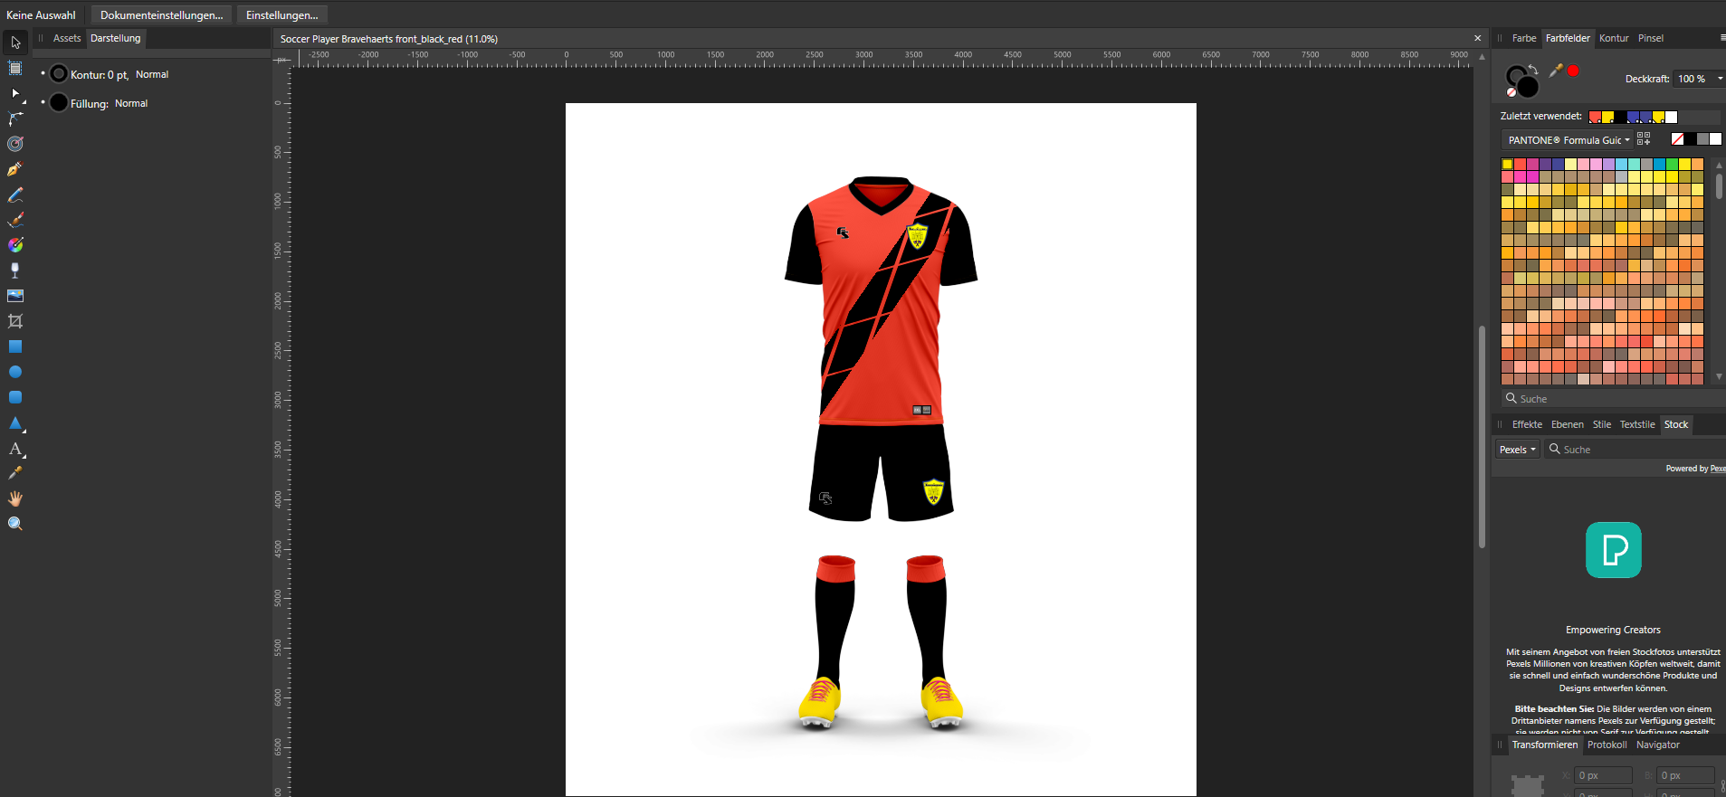Select the Transparency wine-glass tool
The width and height of the screenshot is (1726, 797).
point(15,270)
